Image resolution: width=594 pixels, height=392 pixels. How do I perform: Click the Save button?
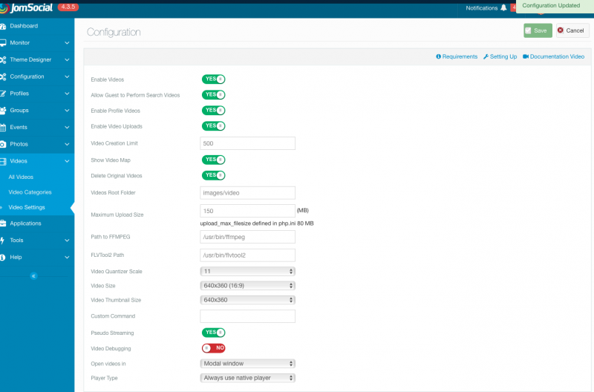click(538, 30)
